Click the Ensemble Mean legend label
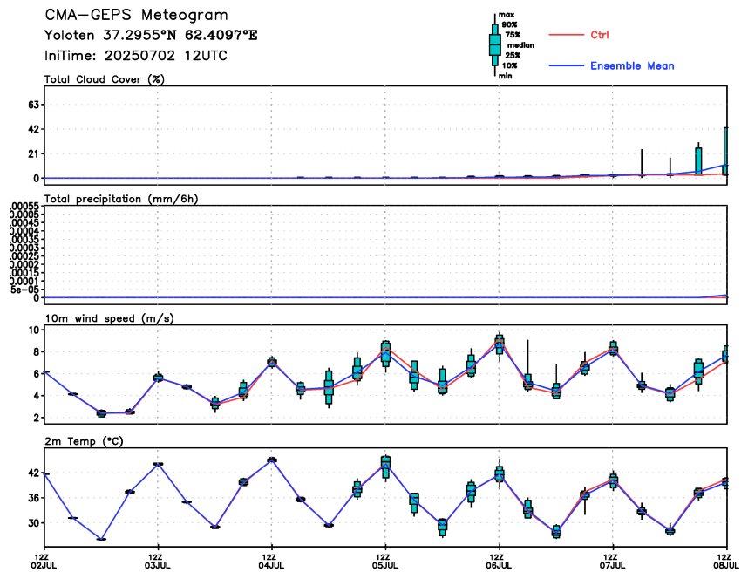This screenshot has height=579, width=748. coord(632,66)
